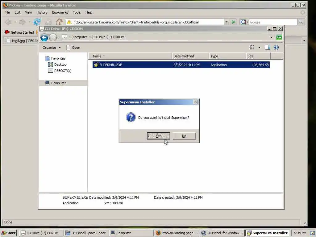The width and height of the screenshot is (316, 237).
Task: Open the Organize dropdown menu
Action: tap(52, 48)
